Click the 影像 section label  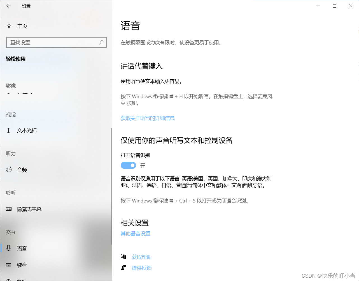pos(11,86)
